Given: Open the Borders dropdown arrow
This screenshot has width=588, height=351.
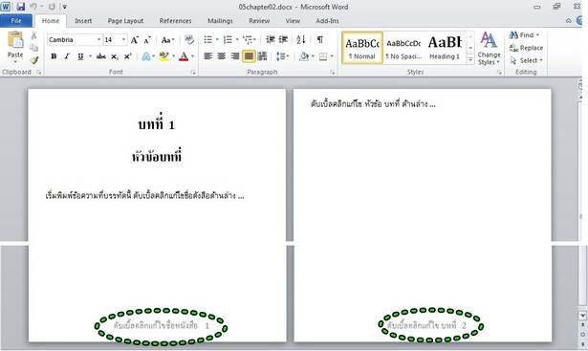Looking at the screenshot, I should tap(332, 56).
